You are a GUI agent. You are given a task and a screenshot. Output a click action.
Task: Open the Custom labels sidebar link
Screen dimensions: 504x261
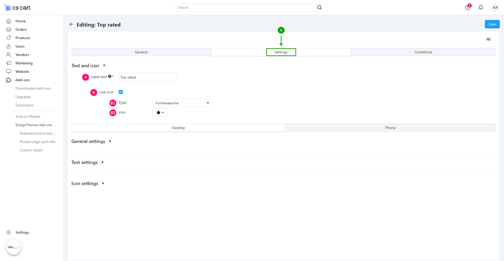[x=31, y=150]
